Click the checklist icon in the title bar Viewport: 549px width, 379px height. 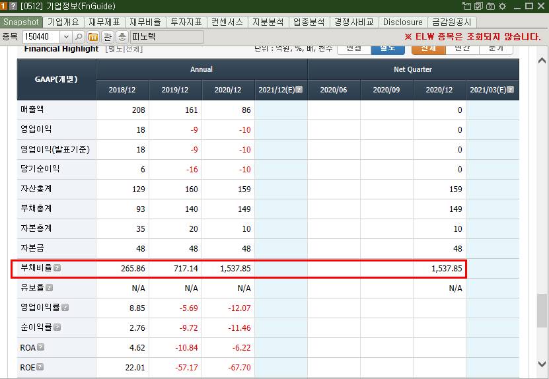tap(478, 6)
